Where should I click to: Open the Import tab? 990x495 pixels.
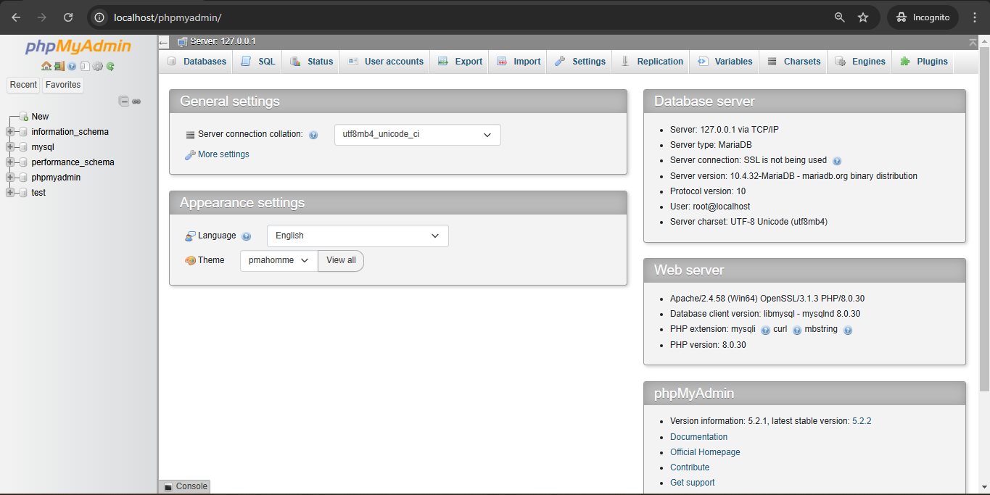519,62
